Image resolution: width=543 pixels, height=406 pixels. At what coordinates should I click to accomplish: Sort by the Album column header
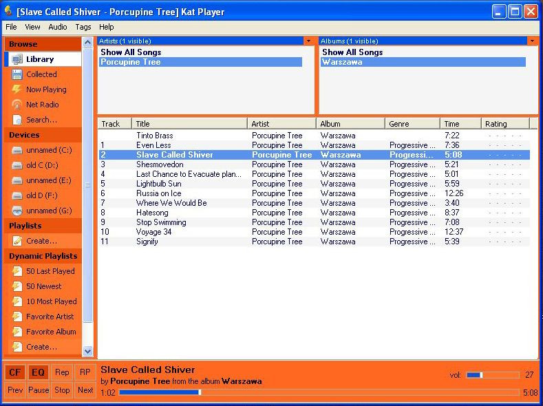click(x=350, y=124)
